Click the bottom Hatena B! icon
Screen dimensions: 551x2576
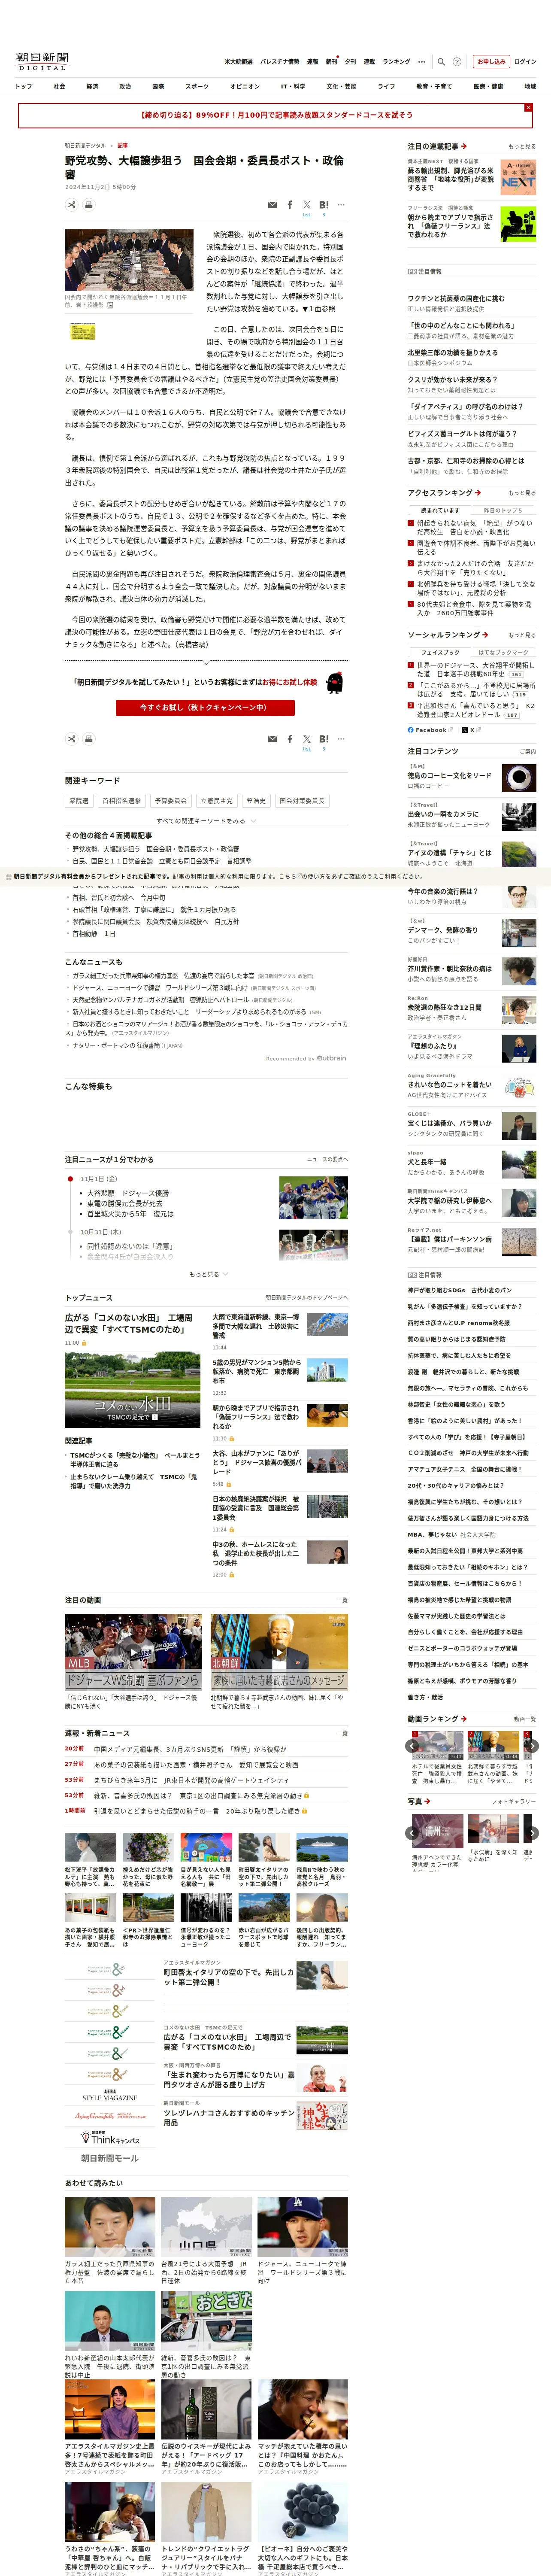click(324, 739)
